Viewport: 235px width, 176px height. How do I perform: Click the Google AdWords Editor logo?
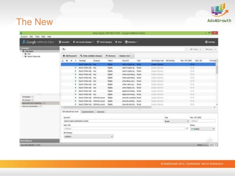(x=38, y=42)
